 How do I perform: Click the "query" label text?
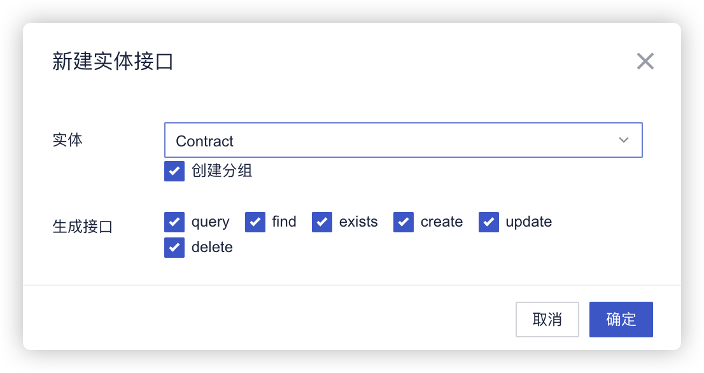point(210,222)
